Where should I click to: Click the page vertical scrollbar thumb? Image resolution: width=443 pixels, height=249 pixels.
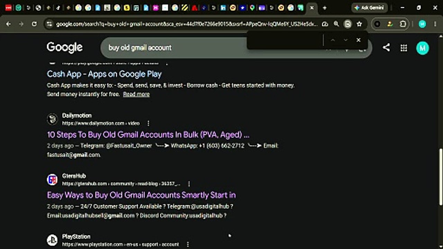point(441,176)
